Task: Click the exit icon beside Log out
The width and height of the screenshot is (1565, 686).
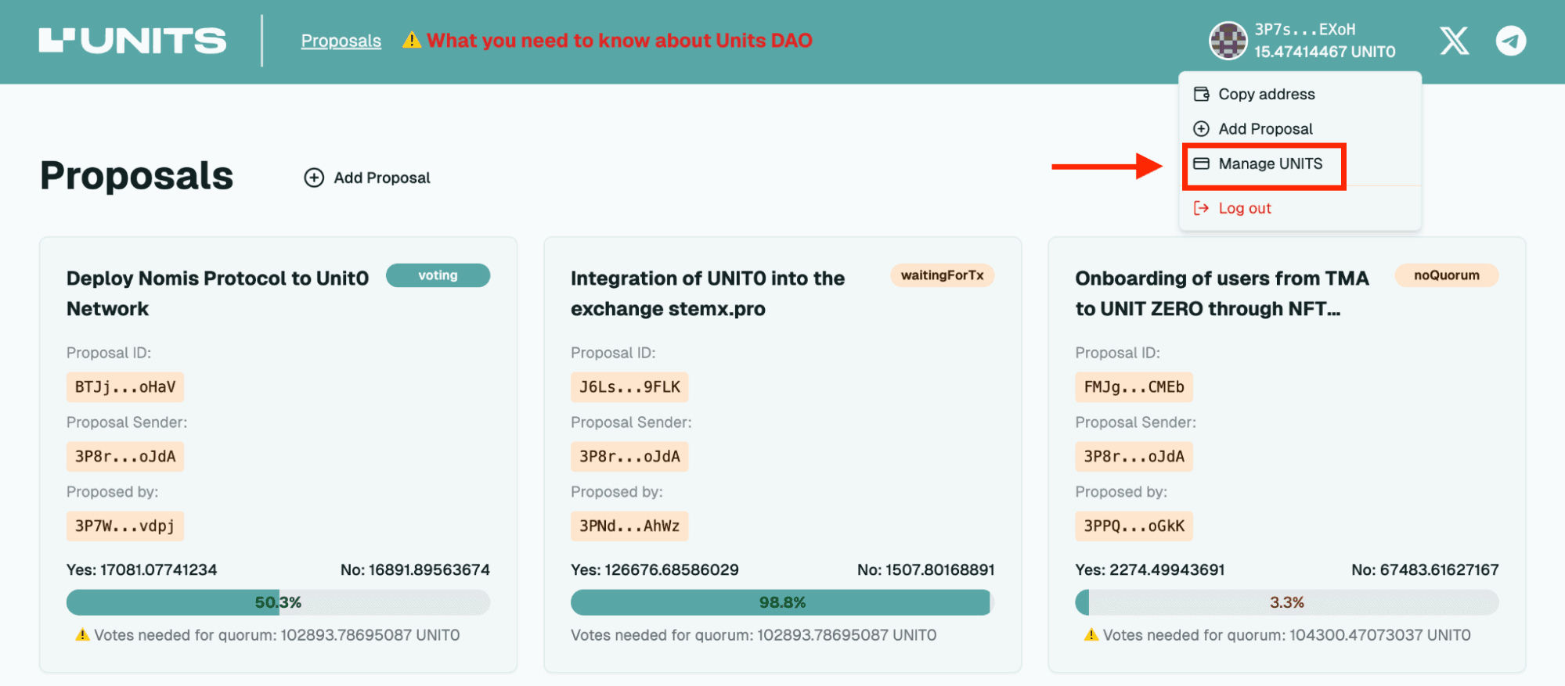Action: [x=1201, y=208]
